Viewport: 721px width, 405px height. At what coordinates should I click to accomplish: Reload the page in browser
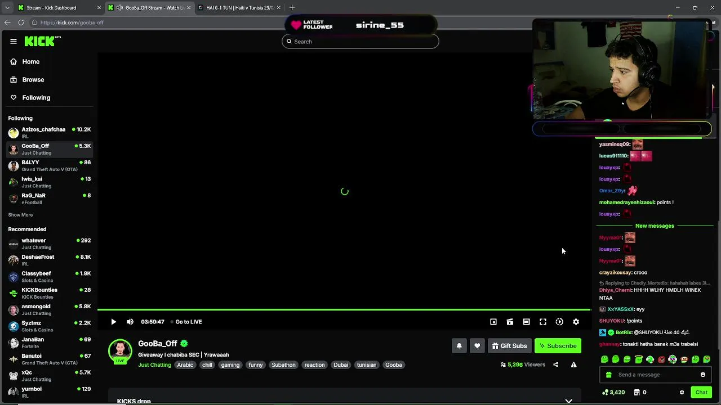click(x=21, y=22)
